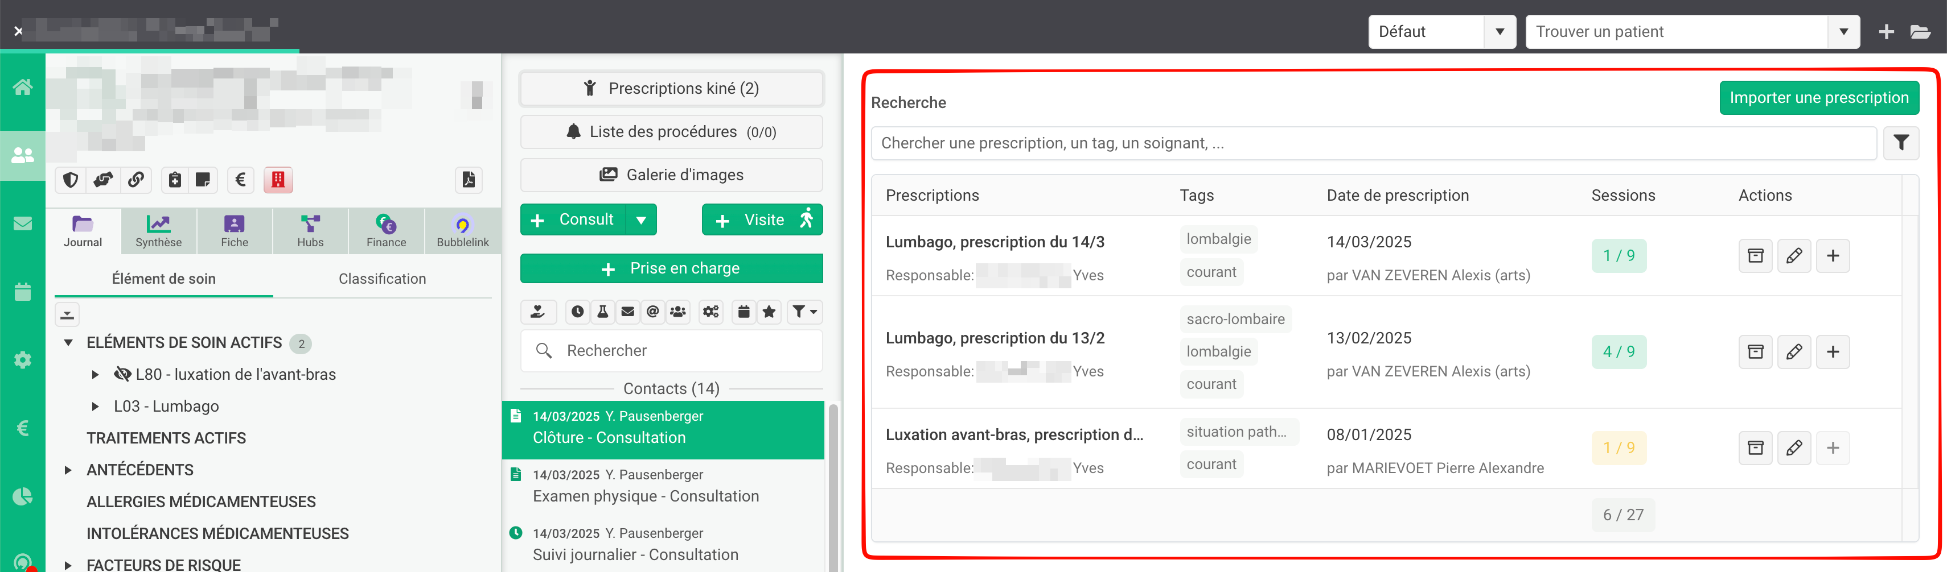Click Importer une prescription button

pyautogui.click(x=1818, y=97)
